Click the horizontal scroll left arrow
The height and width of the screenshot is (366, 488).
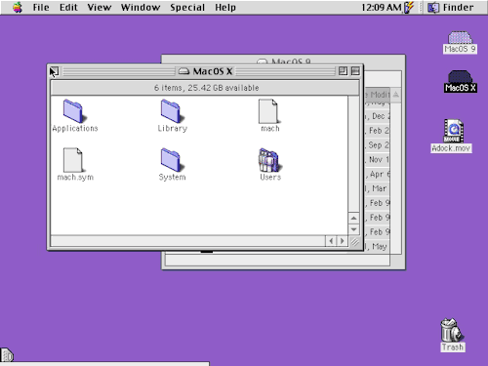[x=331, y=241]
